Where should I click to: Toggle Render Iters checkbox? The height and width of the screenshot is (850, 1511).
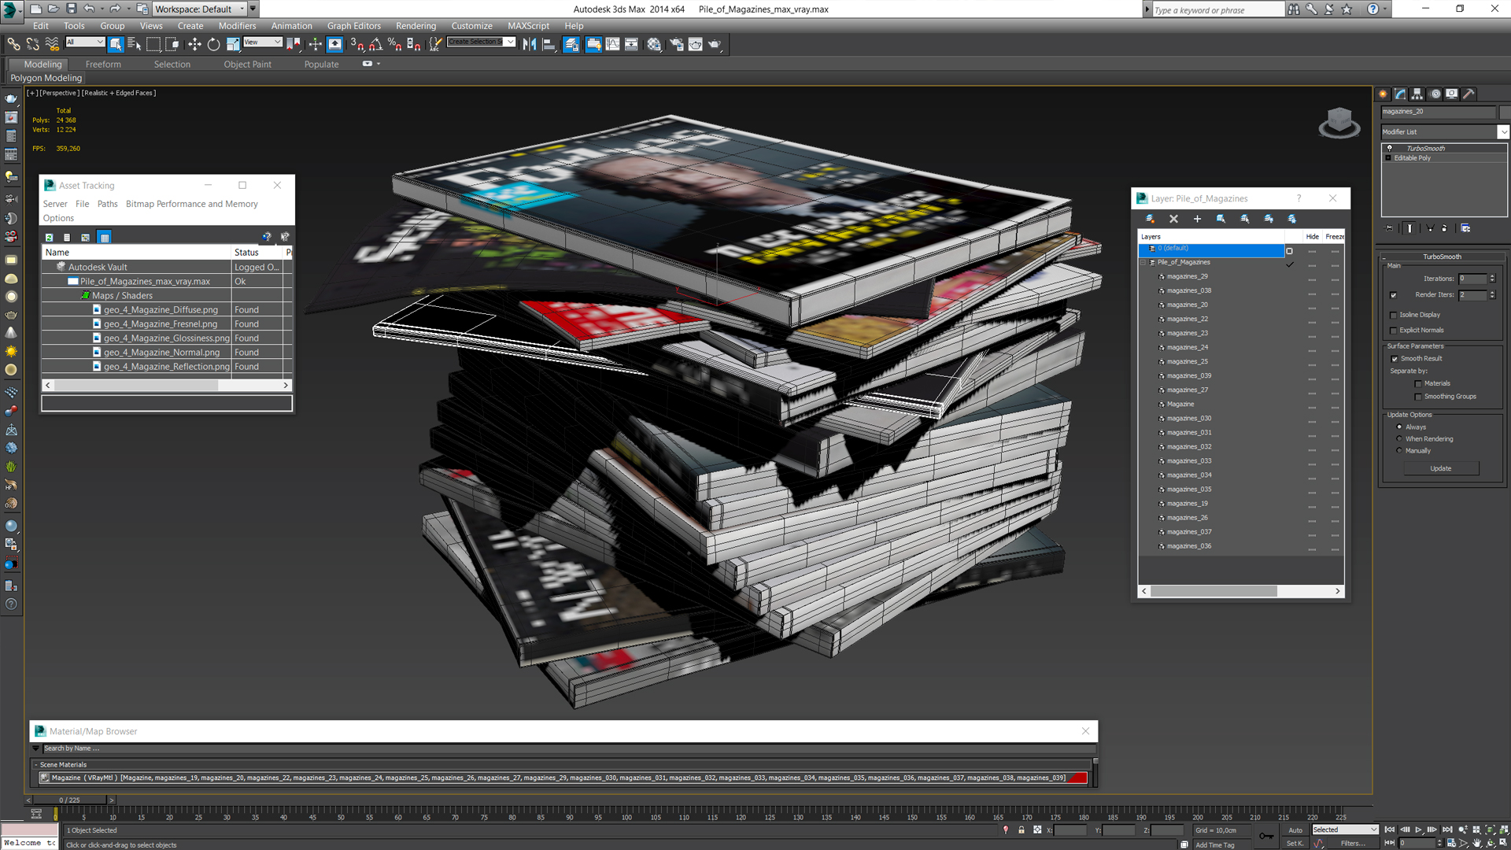[1394, 295]
